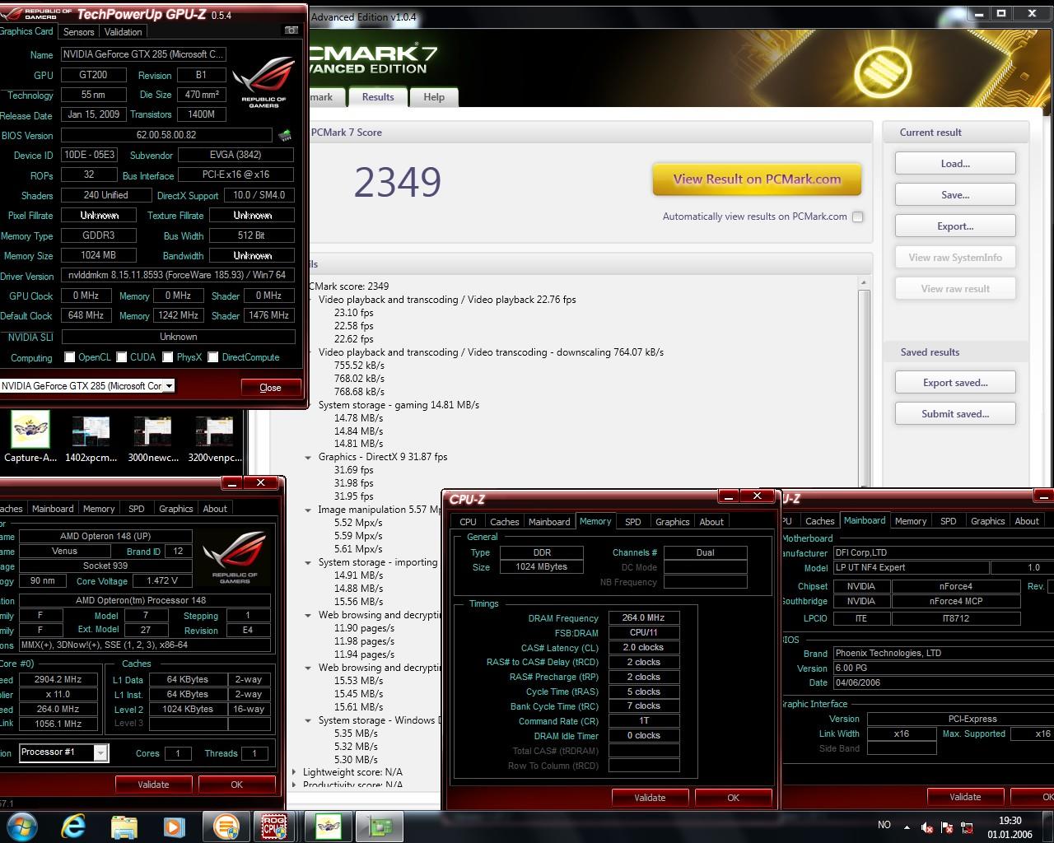Switch to the capture tool taskbar icon
Image resolution: width=1054 pixels, height=843 pixels.
tap(329, 826)
